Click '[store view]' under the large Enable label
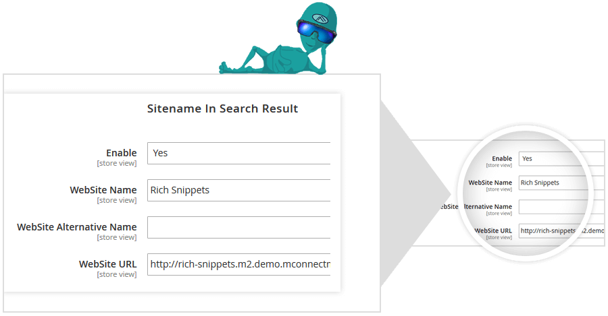Image resolution: width=608 pixels, height=316 pixels. (116, 163)
